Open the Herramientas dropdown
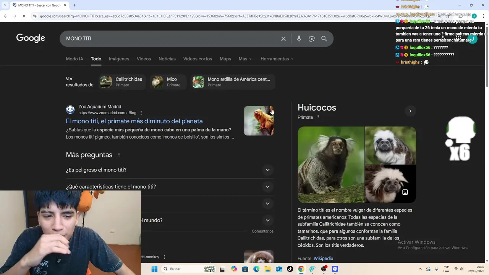Screen dimensions: 489x275 click(x=277, y=59)
